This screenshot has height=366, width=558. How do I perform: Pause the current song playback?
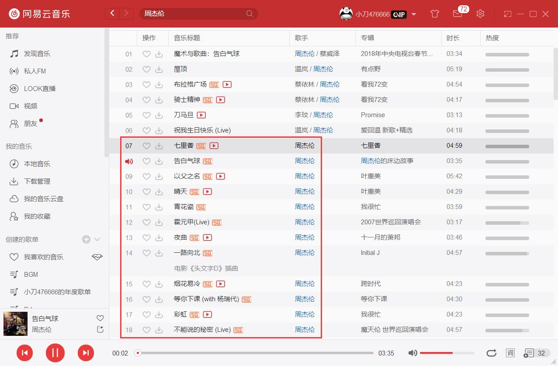[55, 353]
